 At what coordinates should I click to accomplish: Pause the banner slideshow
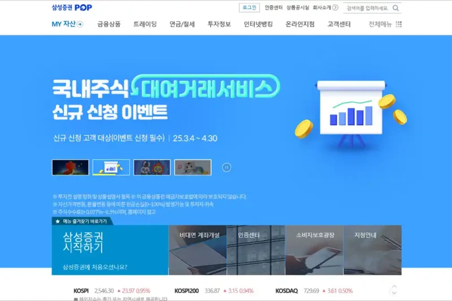[227, 167]
